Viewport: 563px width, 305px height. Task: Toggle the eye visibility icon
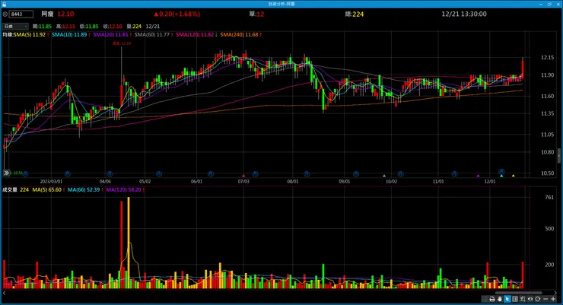click(530, 299)
